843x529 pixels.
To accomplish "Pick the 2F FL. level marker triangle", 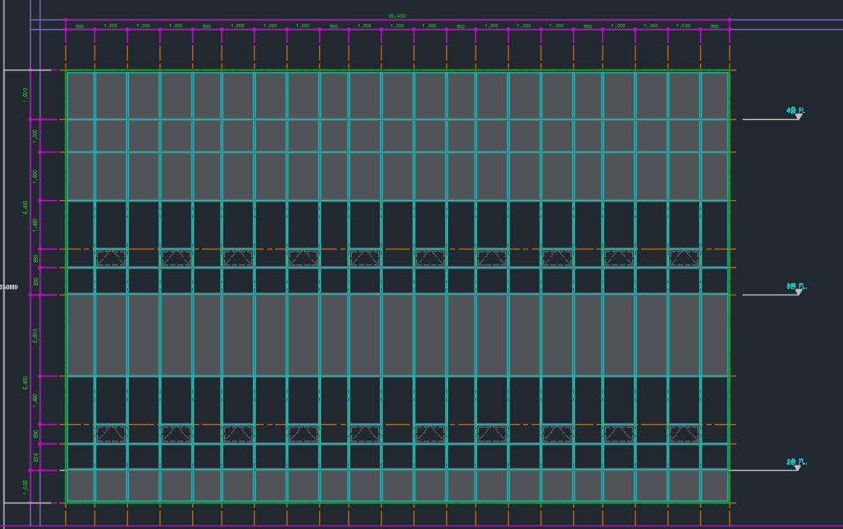I will coord(797,467).
